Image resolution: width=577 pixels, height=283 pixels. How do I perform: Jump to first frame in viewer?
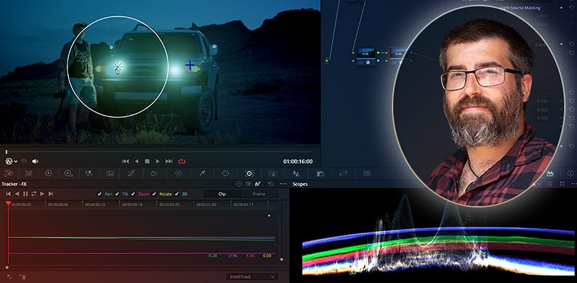(x=125, y=161)
